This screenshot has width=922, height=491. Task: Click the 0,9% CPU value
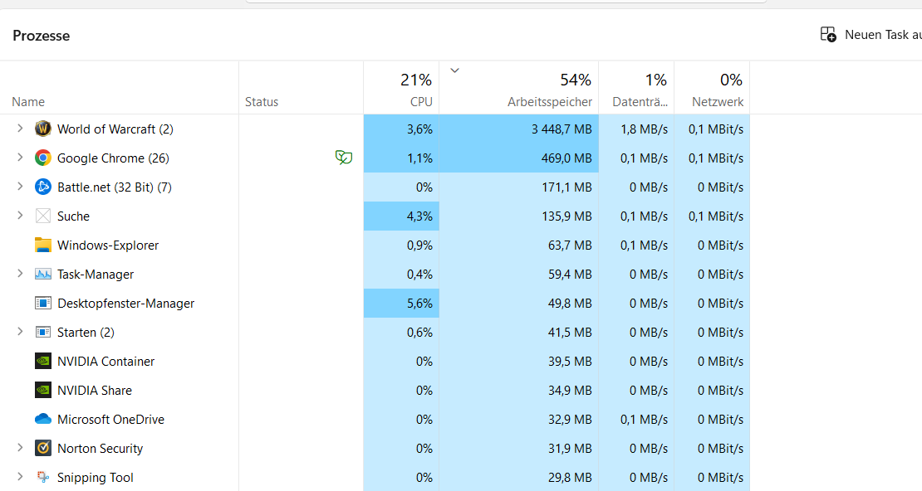pyautogui.click(x=419, y=245)
